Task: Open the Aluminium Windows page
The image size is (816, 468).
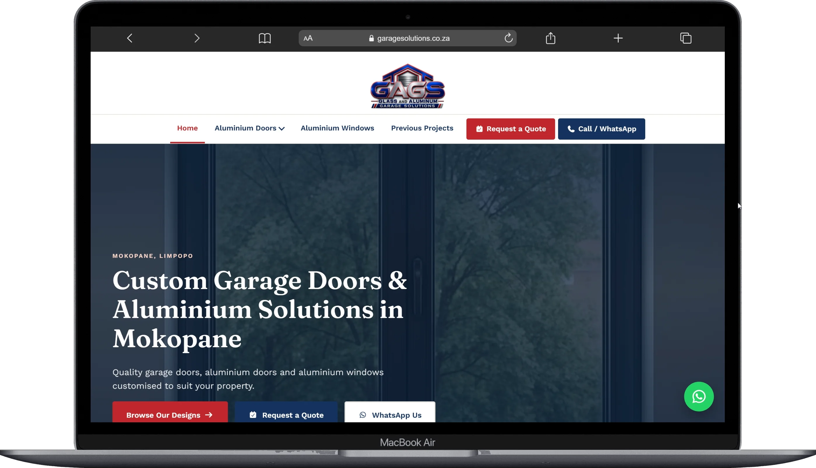Action: coord(337,128)
